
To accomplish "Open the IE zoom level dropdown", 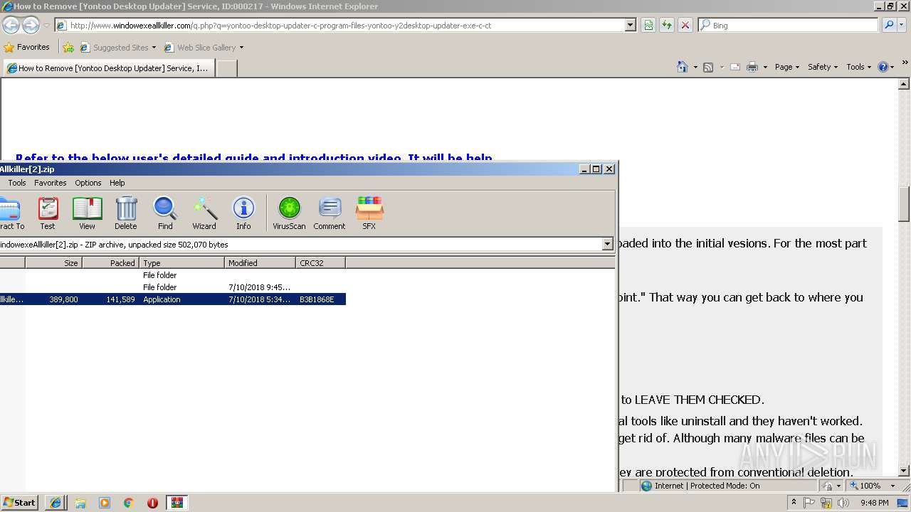I will (x=892, y=486).
